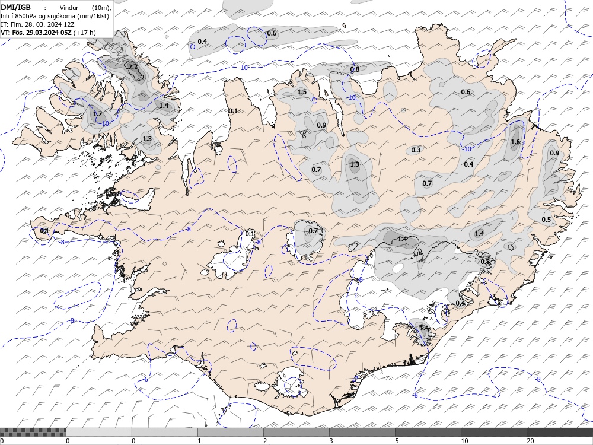
Task: Click the snowfall value '1.6'
Action: 515,142
